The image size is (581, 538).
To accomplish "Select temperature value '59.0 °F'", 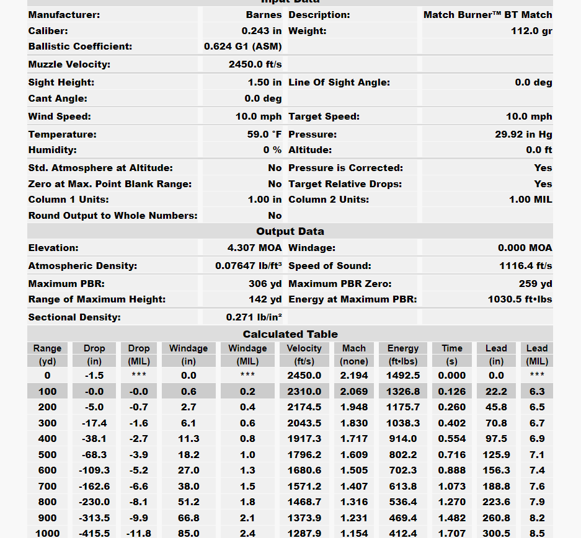I will click(264, 134).
